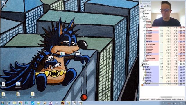Viewport: 186px width, 105px height.
Task: Click the Save icon in Process Explorer toolbar
Action: [142, 6]
